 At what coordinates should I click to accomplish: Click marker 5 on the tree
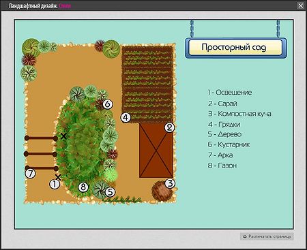coord(110,192)
